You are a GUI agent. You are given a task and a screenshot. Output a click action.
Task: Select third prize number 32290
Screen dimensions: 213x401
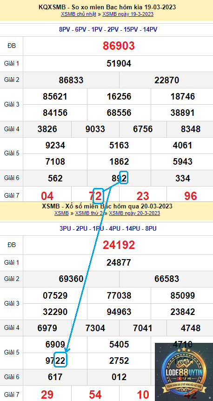coord(55,312)
